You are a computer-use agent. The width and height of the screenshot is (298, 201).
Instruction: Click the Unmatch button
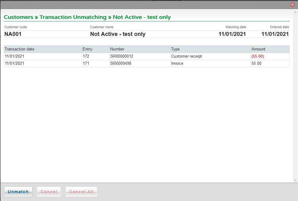pos(18,192)
